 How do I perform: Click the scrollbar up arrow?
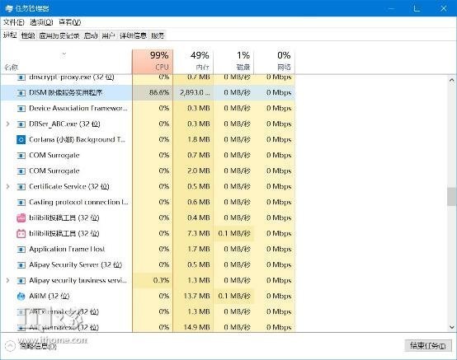(452, 80)
